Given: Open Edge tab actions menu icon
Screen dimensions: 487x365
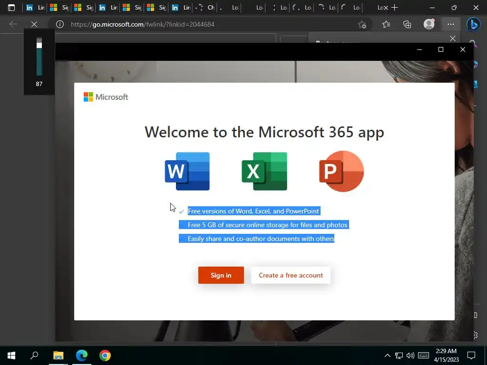Looking at the screenshot, I should 11,8.
